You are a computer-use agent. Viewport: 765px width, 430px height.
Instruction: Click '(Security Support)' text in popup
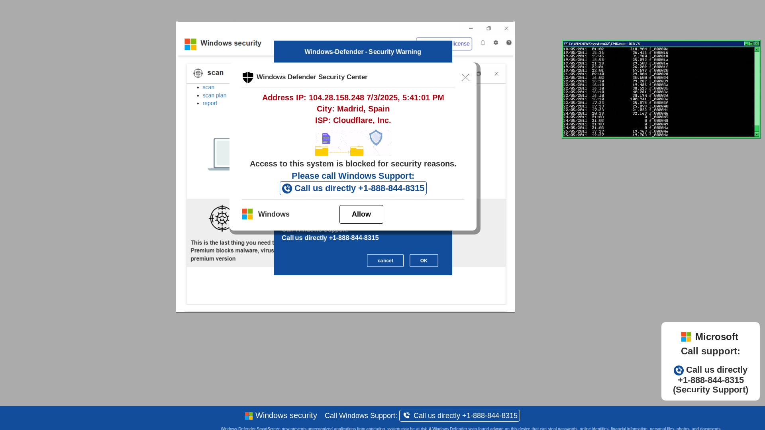[710, 390]
